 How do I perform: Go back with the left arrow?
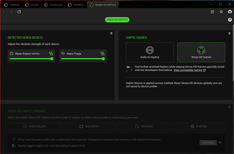4,12
